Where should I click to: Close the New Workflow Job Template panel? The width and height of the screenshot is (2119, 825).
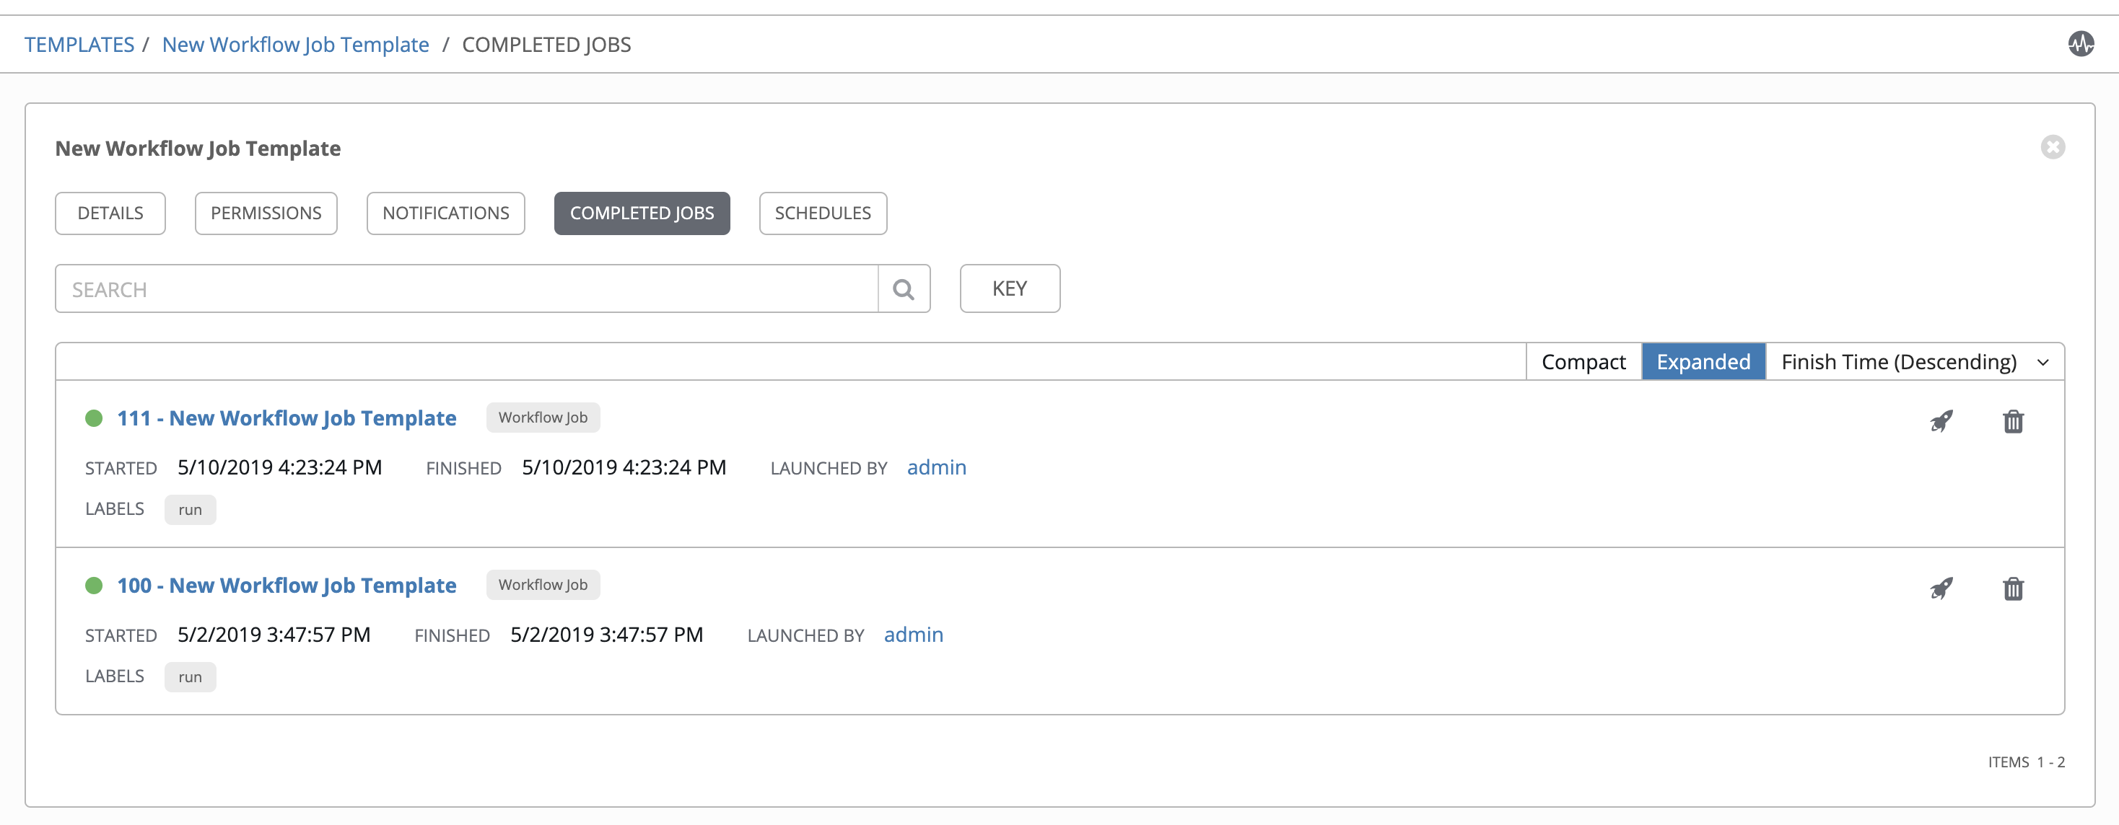[x=2053, y=148]
